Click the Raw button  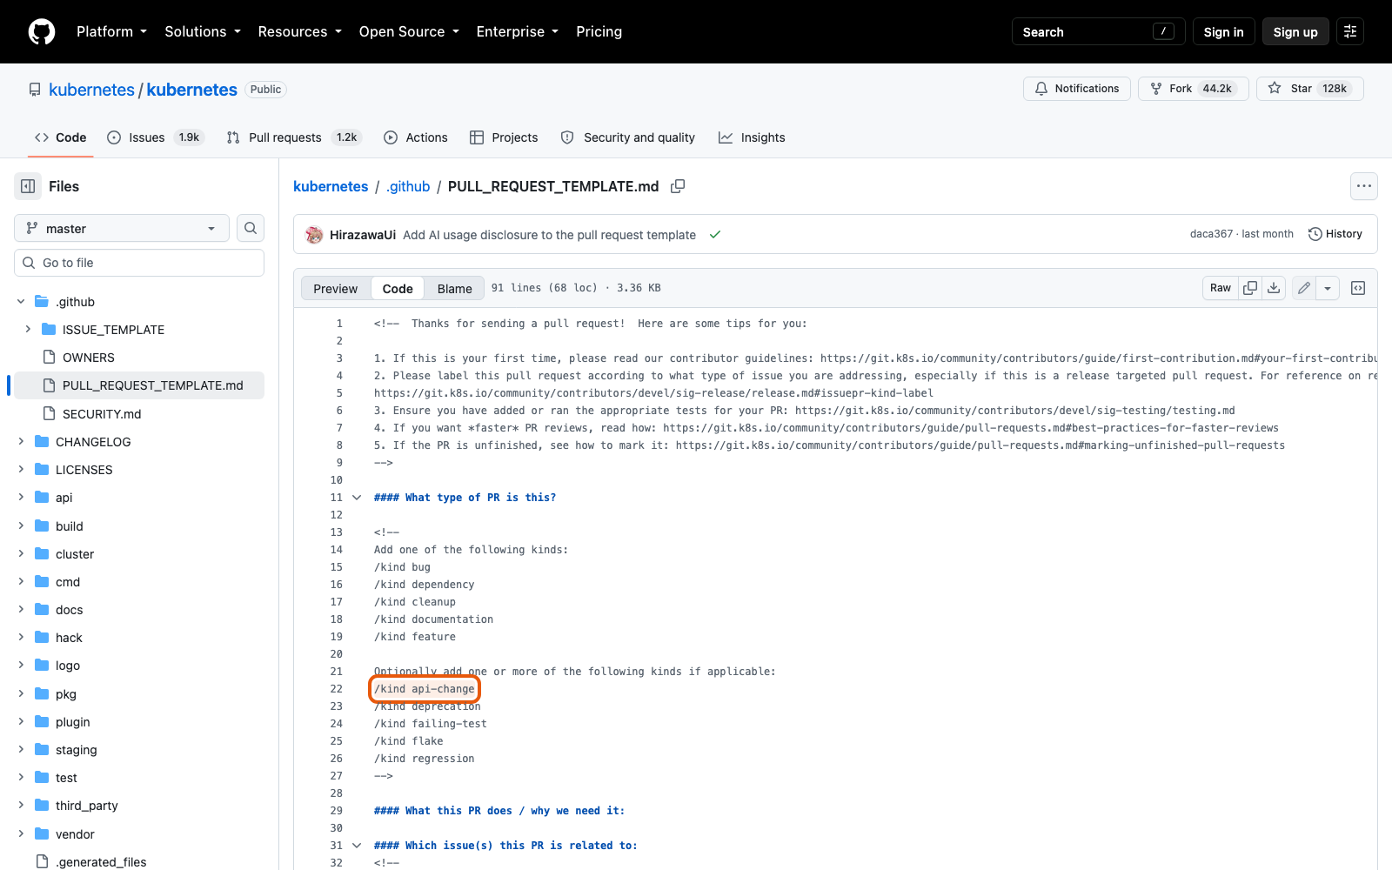click(1221, 288)
